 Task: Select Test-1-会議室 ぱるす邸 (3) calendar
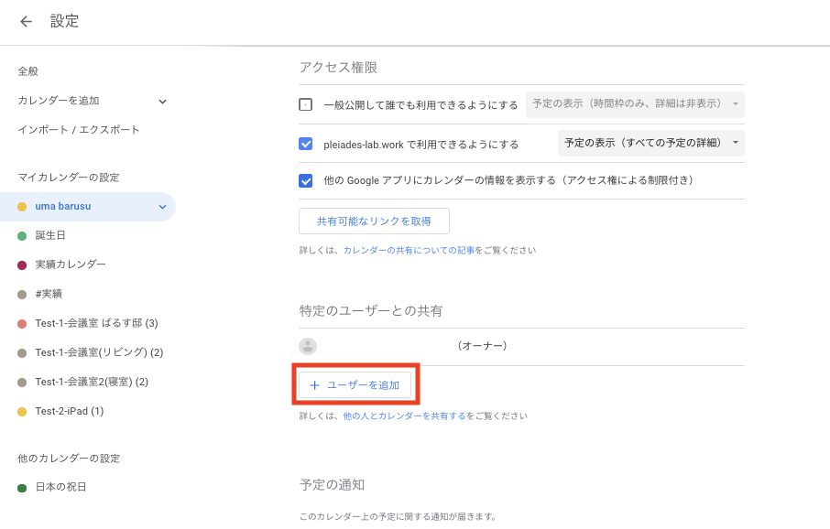pyautogui.click(x=96, y=323)
